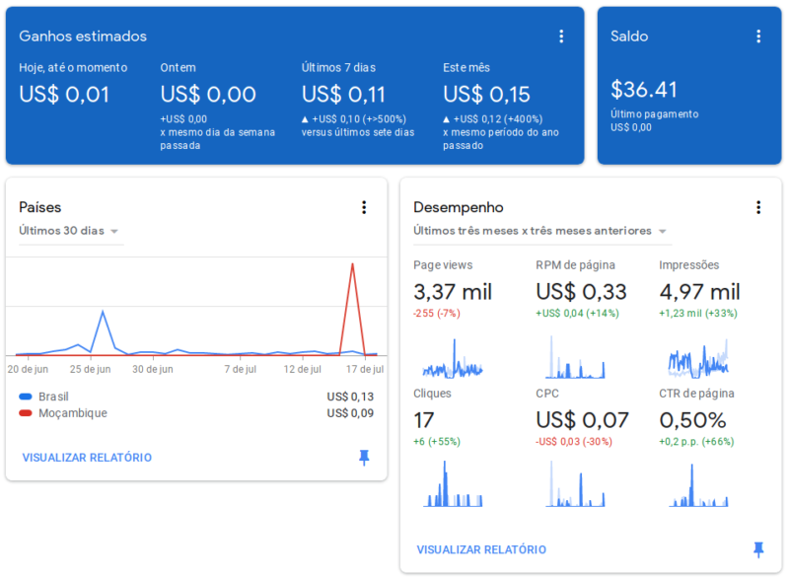Pin the Países card
The height and width of the screenshot is (580, 789).
[x=364, y=457]
